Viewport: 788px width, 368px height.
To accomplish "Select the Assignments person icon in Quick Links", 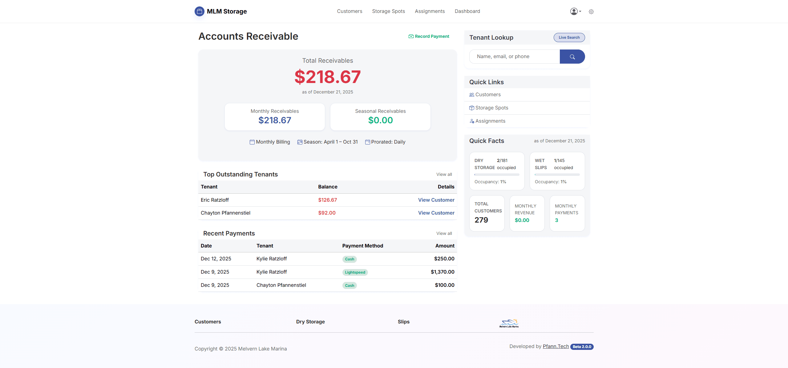I will pyautogui.click(x=471, y=121).
